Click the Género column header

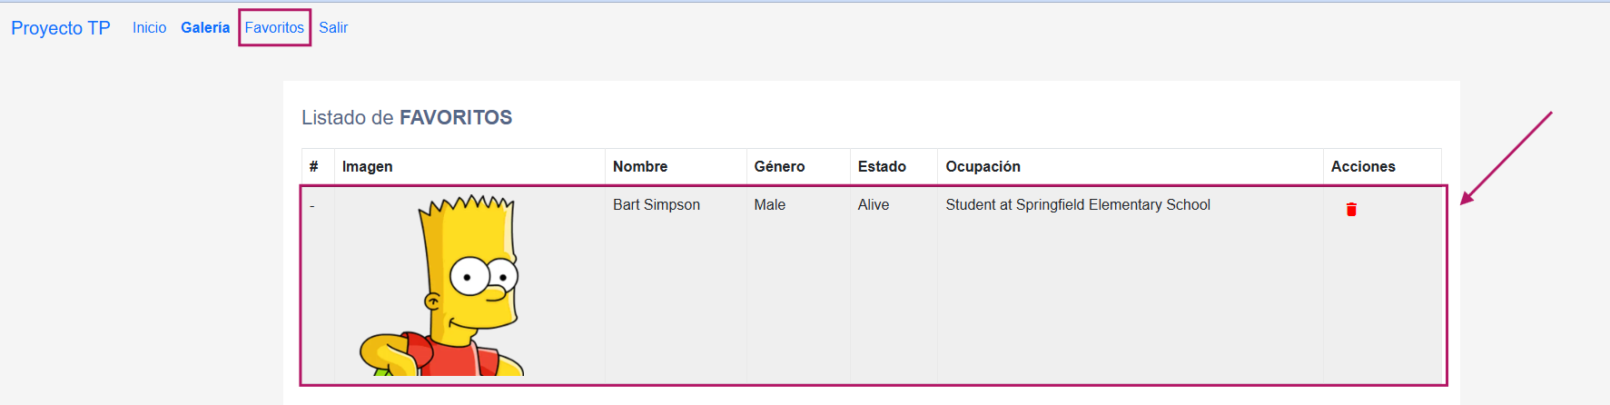coord(779,167)
